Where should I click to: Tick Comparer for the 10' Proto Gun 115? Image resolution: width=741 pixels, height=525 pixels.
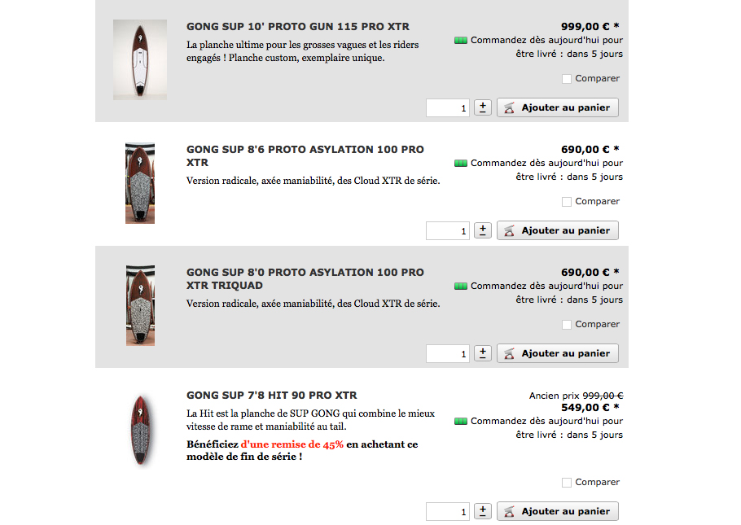click(x=567, y=79)
